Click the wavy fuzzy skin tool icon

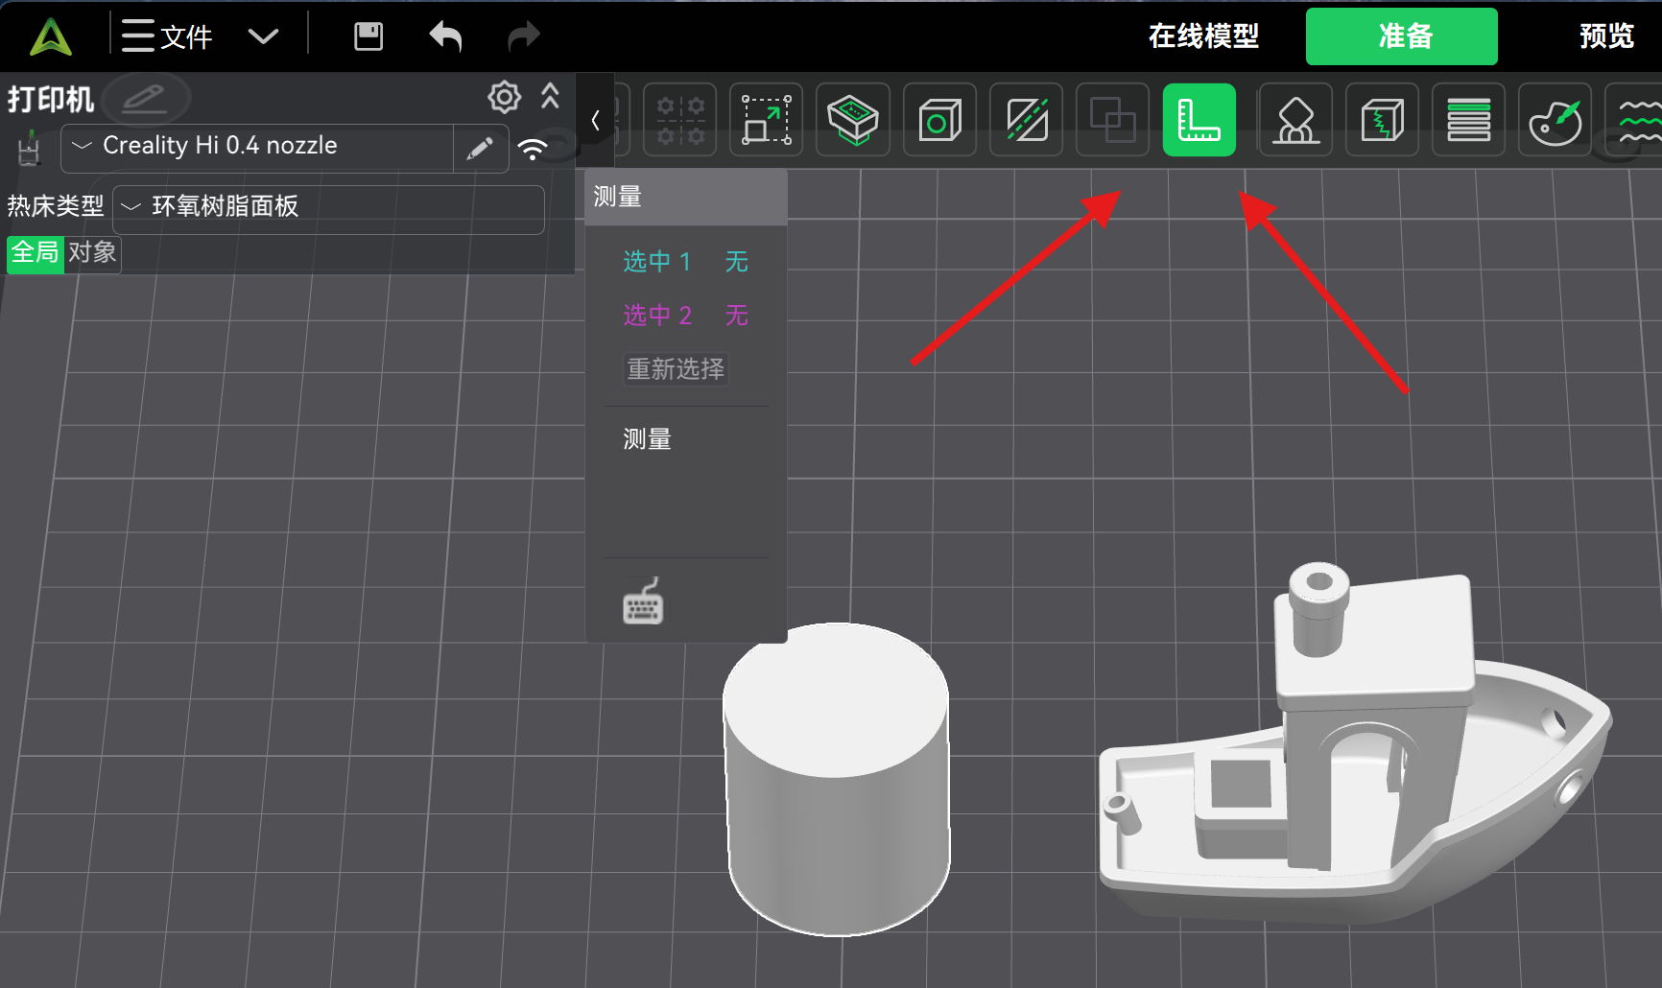pyautogui.click(x=1635, y=121)
